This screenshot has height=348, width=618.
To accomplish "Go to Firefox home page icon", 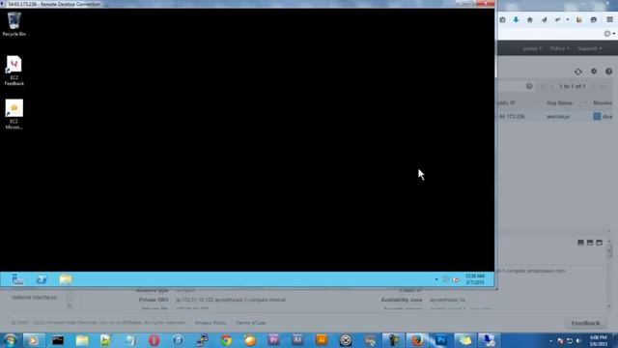I will (530, 19).
